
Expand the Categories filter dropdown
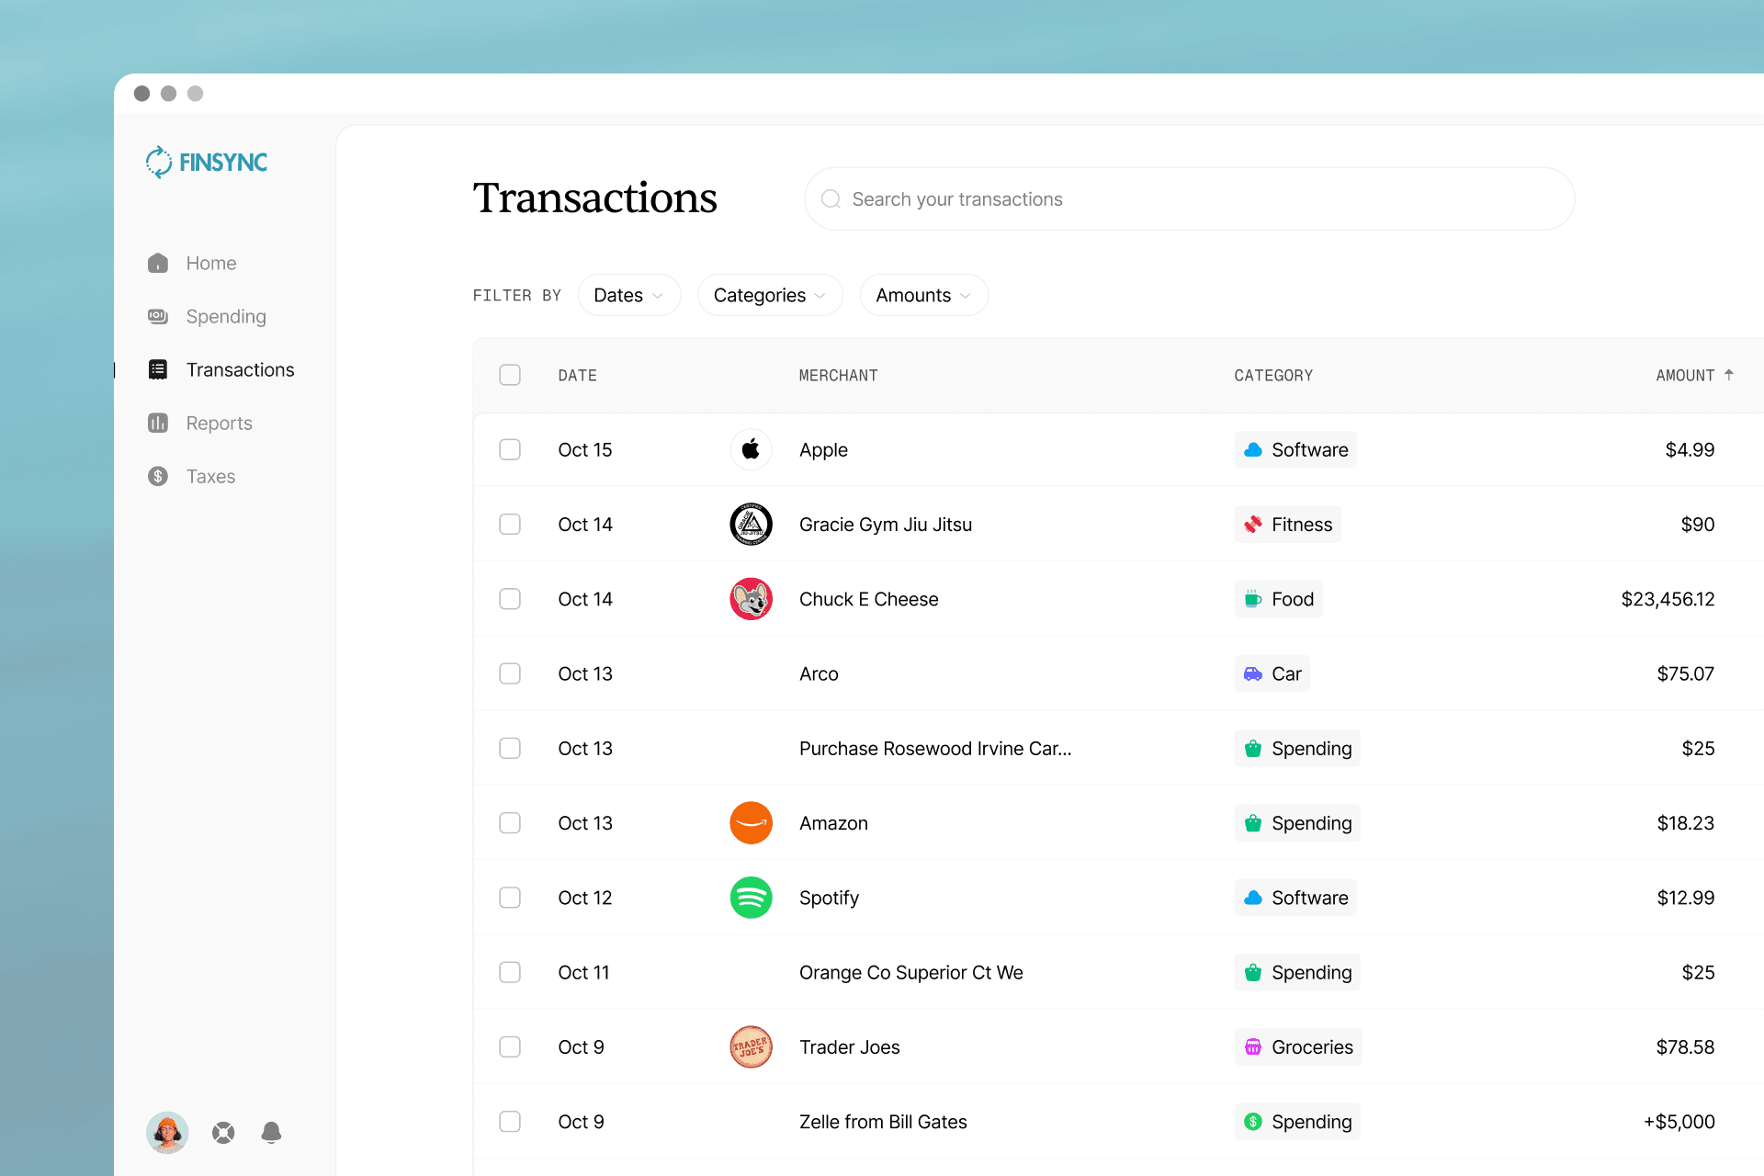coord(769,295)
